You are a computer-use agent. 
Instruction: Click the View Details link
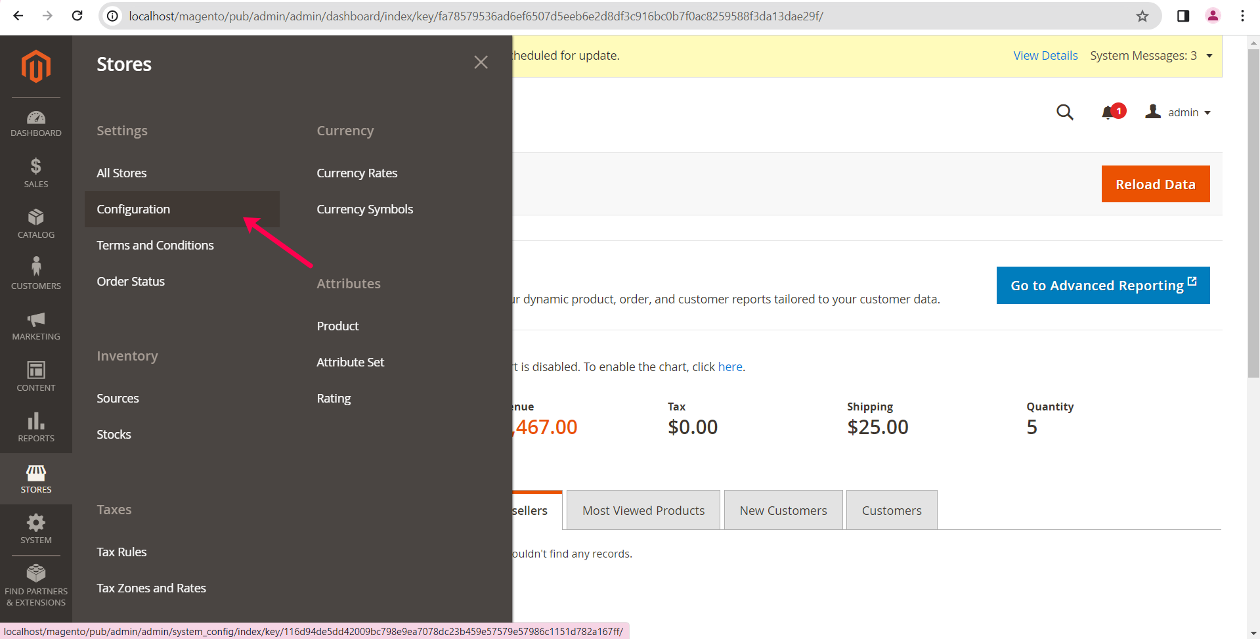click(x=1045, y=56)
